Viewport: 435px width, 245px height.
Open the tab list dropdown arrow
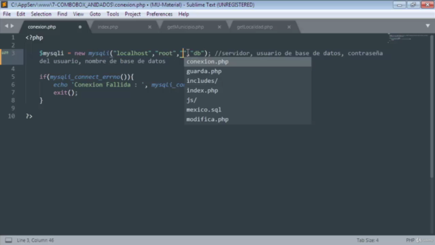click(x=428, y=26)
